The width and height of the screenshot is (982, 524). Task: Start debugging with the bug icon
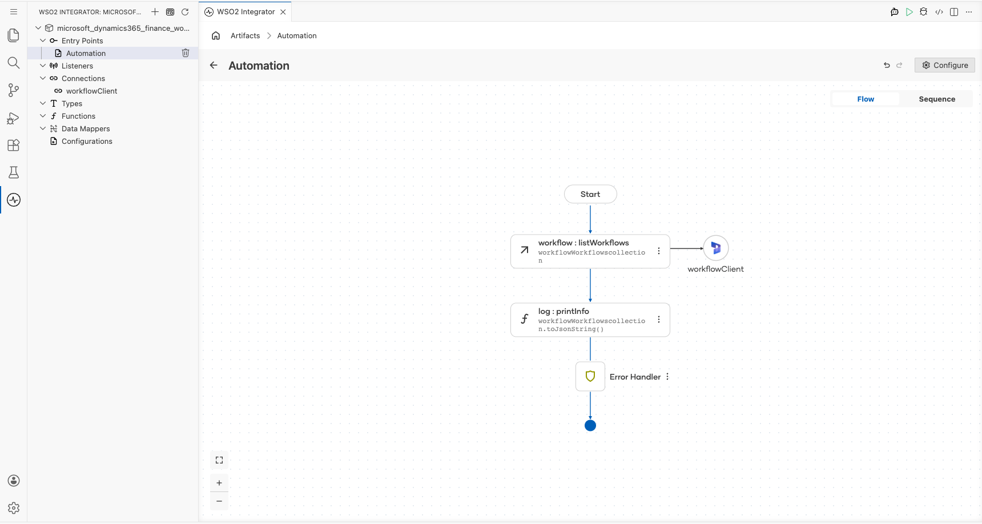(x=924, y=12)
